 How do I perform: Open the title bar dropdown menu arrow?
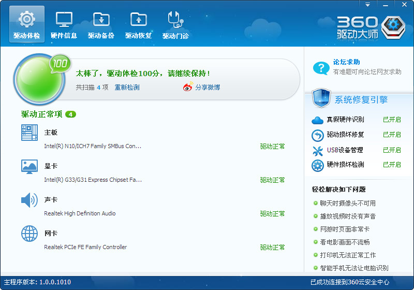pos(367,5)
